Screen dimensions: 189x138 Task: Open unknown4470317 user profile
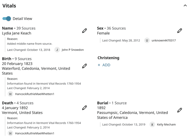pyautogui.click(x=164, y=41)
